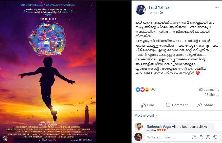Viewport: 222px width, 143px height.
Task: Click the Comment button
Action: 177,105
